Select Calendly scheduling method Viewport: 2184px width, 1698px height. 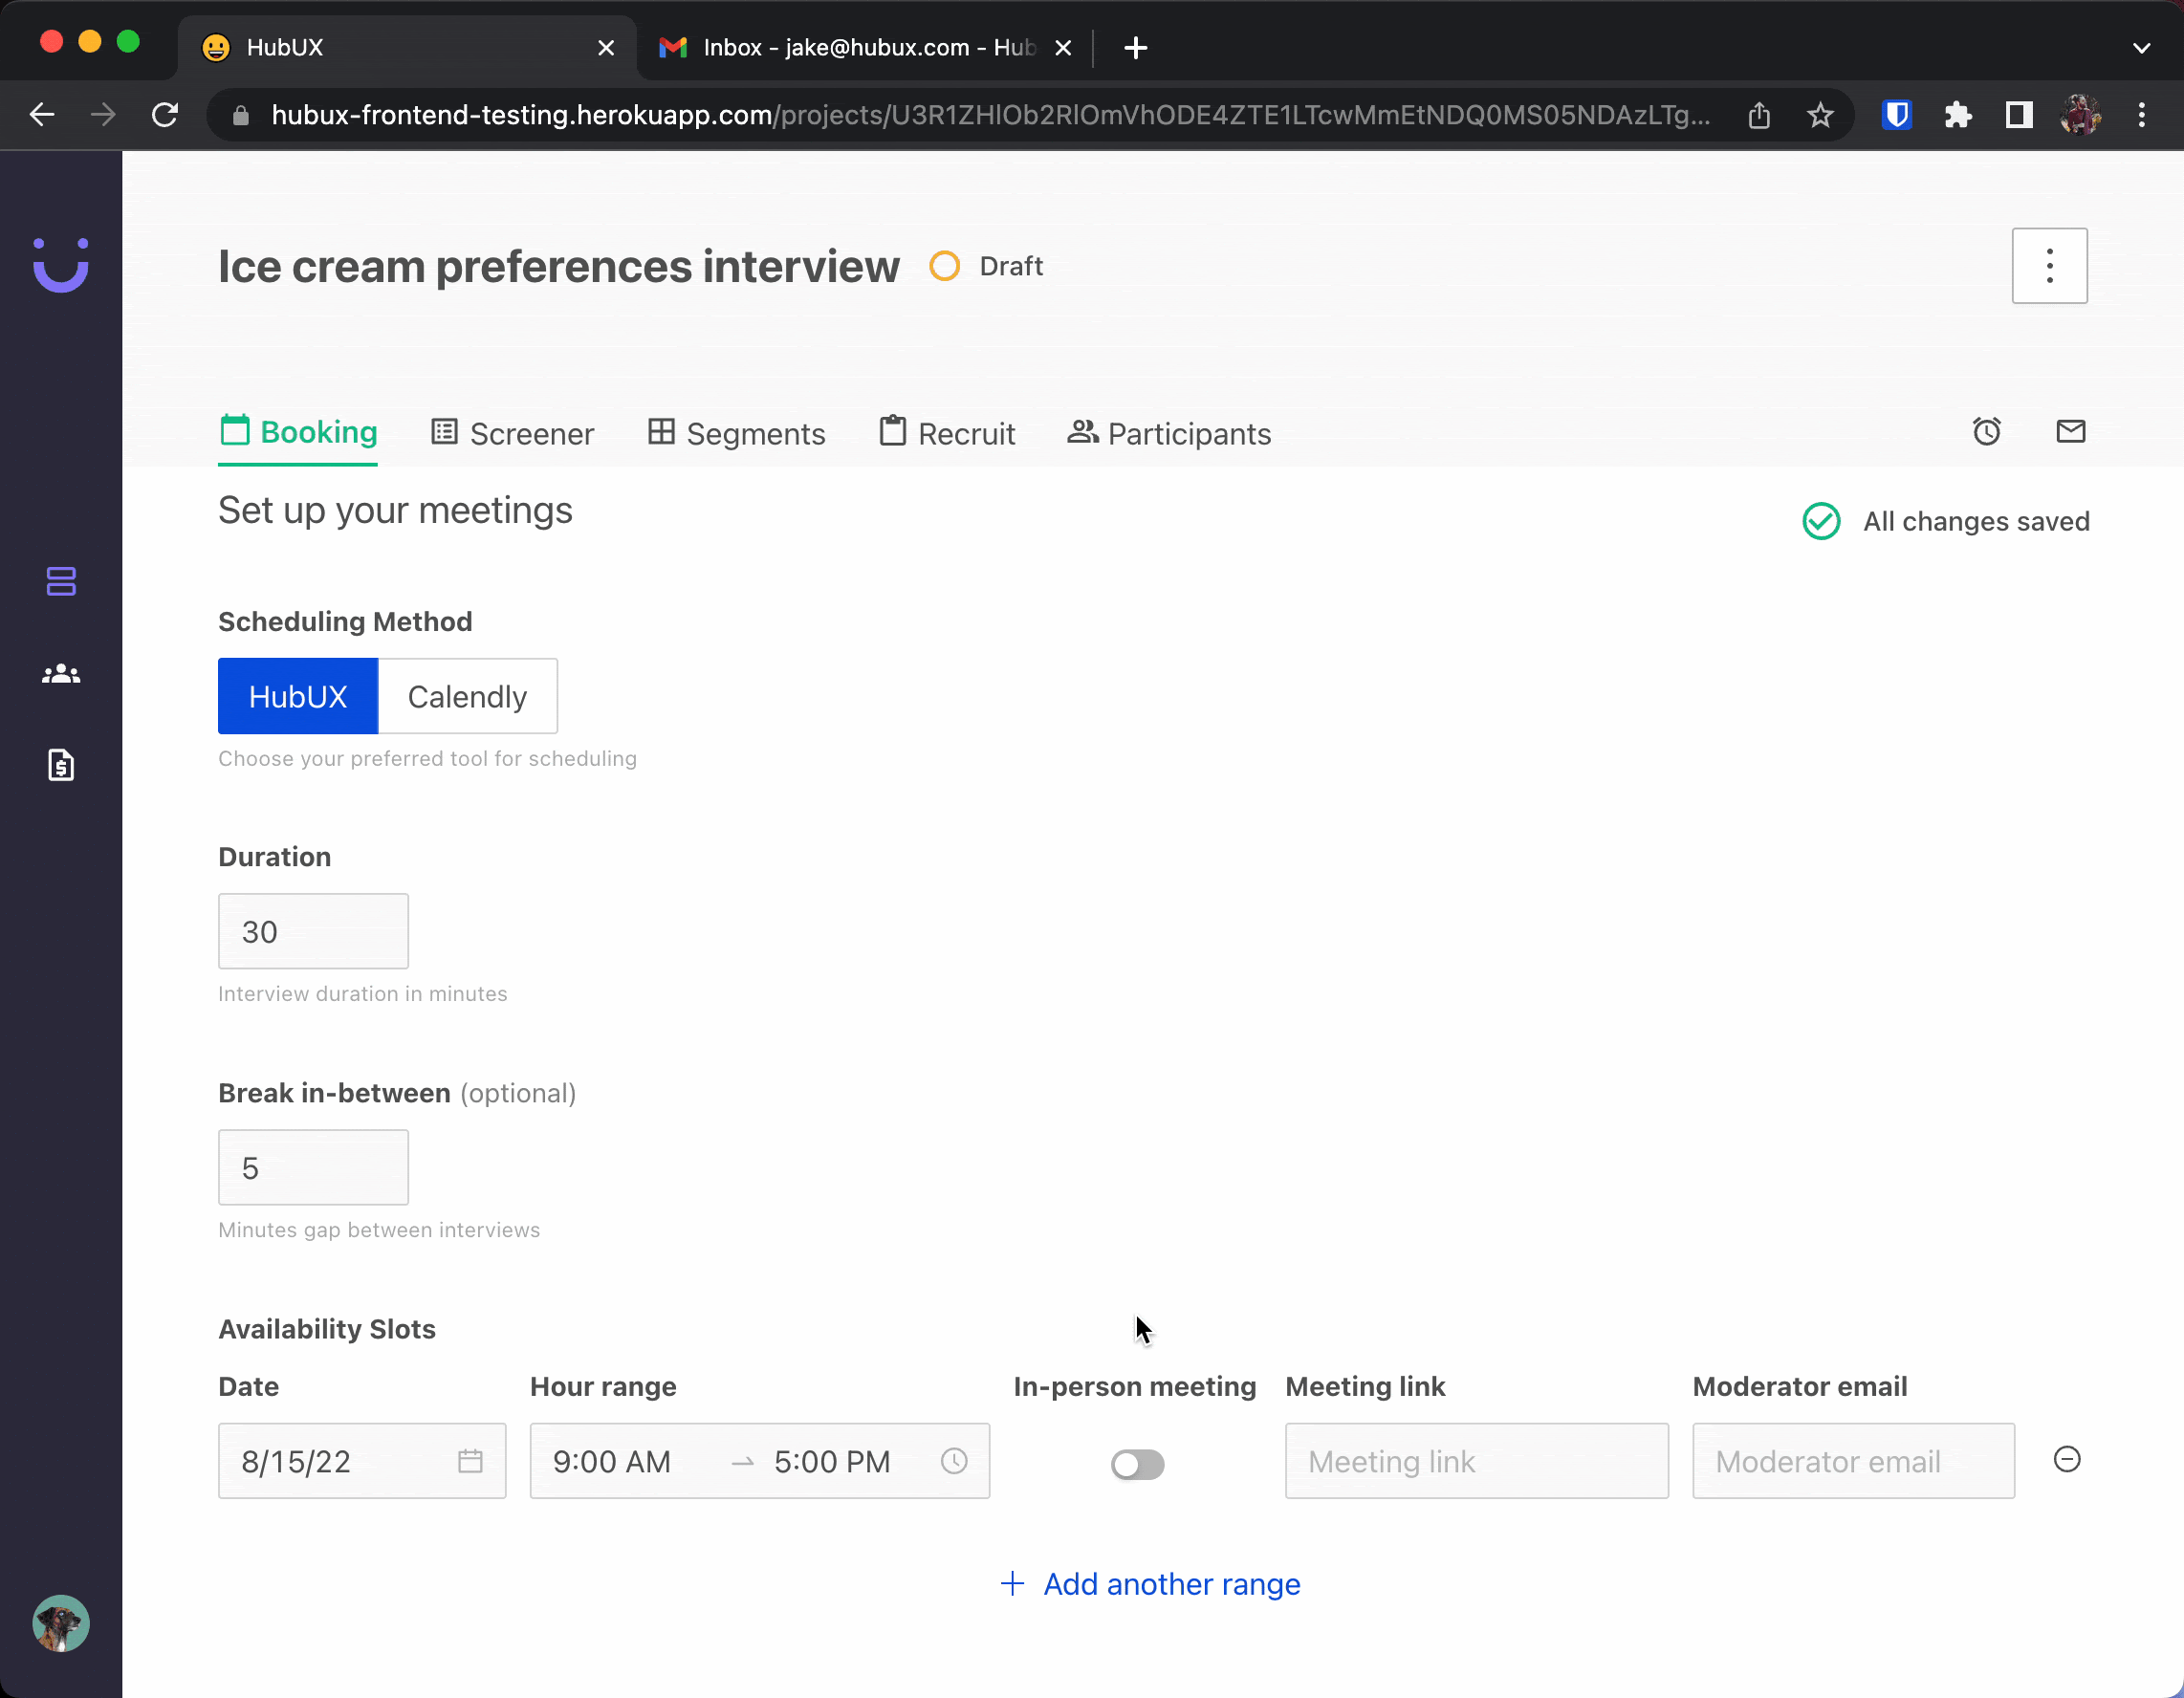[x=467, y=696]
